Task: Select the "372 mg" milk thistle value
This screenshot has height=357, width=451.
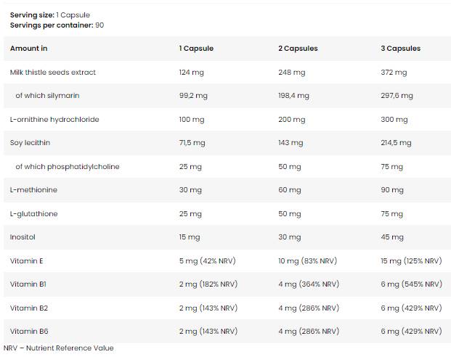Action: [x=394, y=73]
